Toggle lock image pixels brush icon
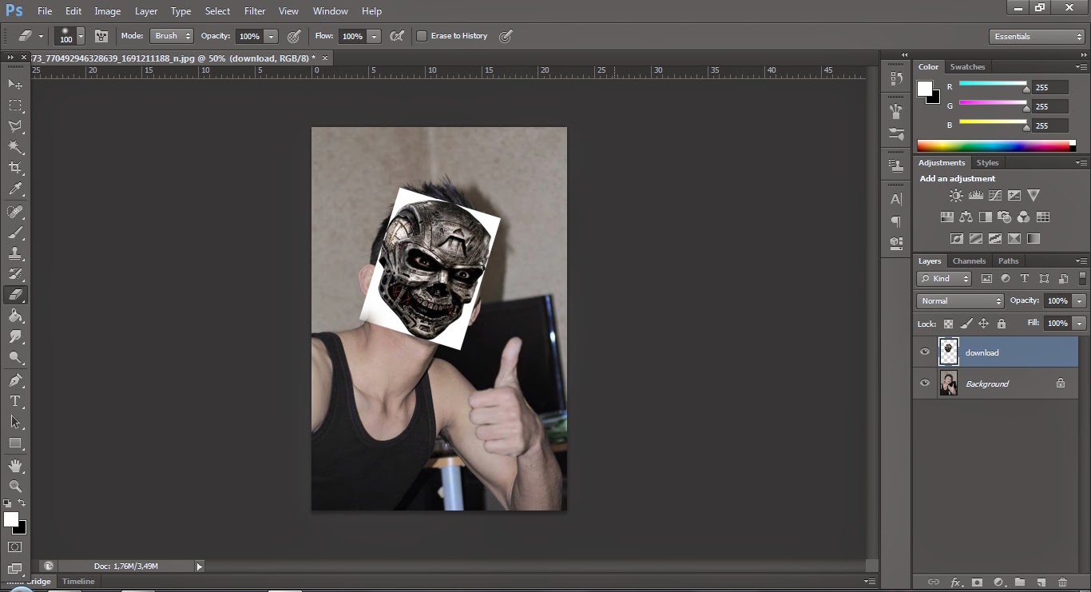 966,324
